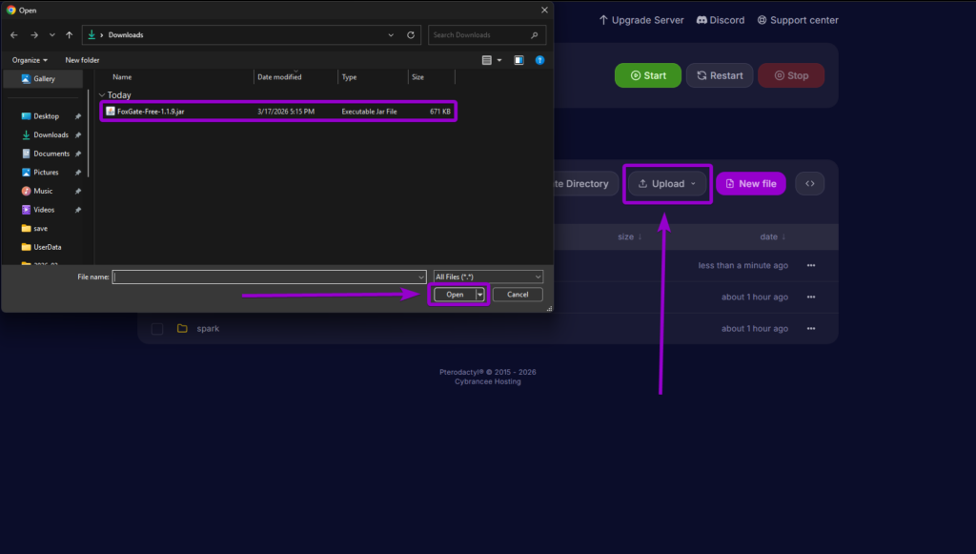This screenshot has height=554, width=976.
Task: Select the checkbox beside the spark folder
Action: point(156,328)
